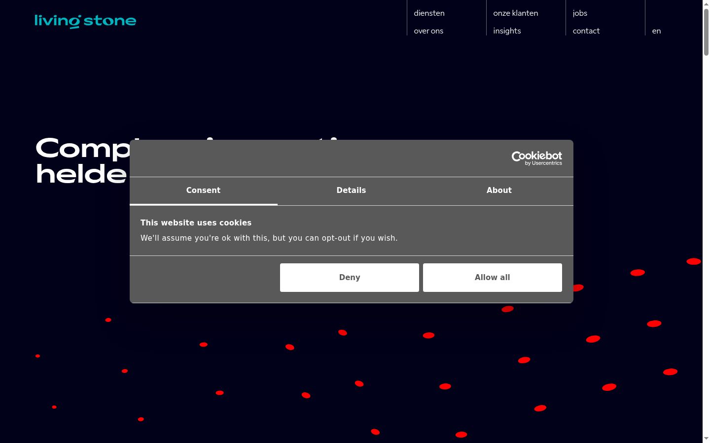Open the insights page
Screen dimensions: 710x443
click(x=507, y=31)
